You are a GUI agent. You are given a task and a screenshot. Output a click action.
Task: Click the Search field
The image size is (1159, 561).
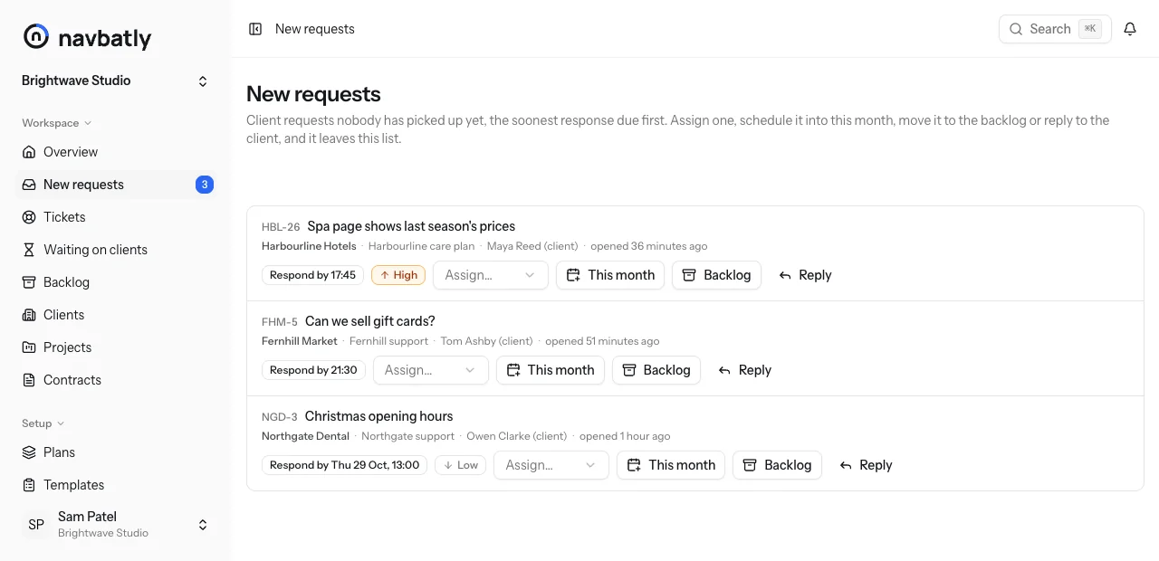click(x=1055, y=29)
